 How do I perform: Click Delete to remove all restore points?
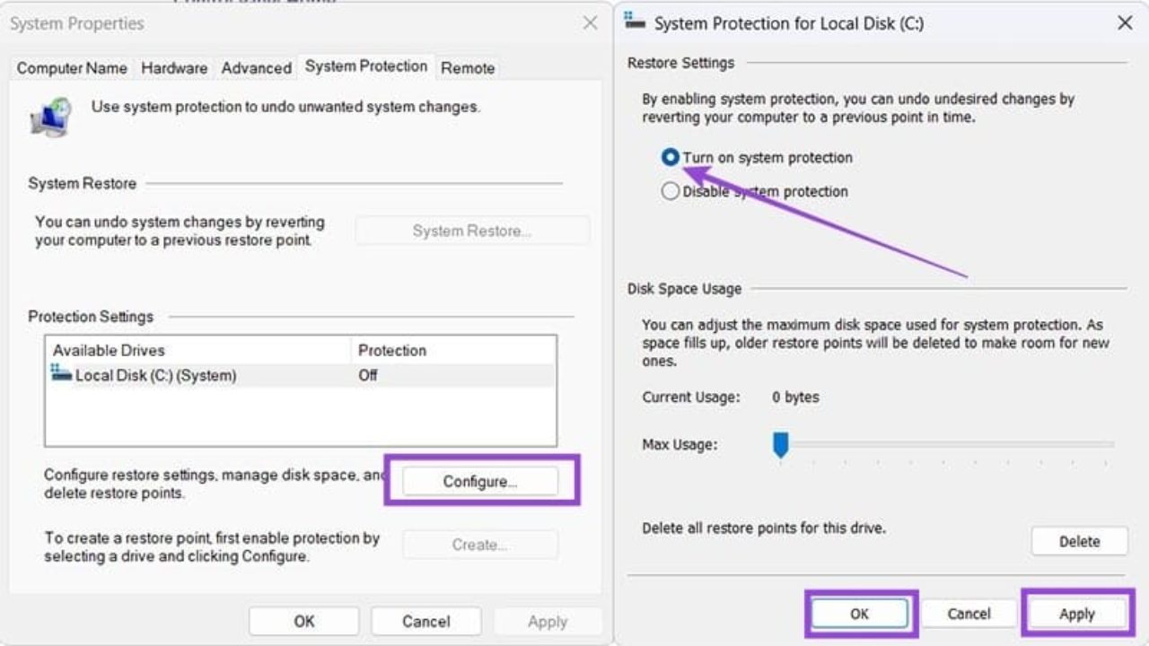[1079, 541]
